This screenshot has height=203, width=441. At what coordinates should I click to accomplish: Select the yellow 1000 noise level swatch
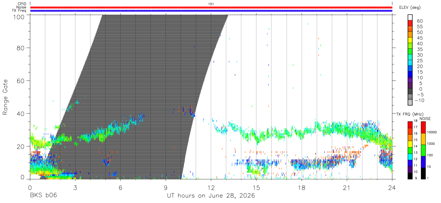pos(423,139)
